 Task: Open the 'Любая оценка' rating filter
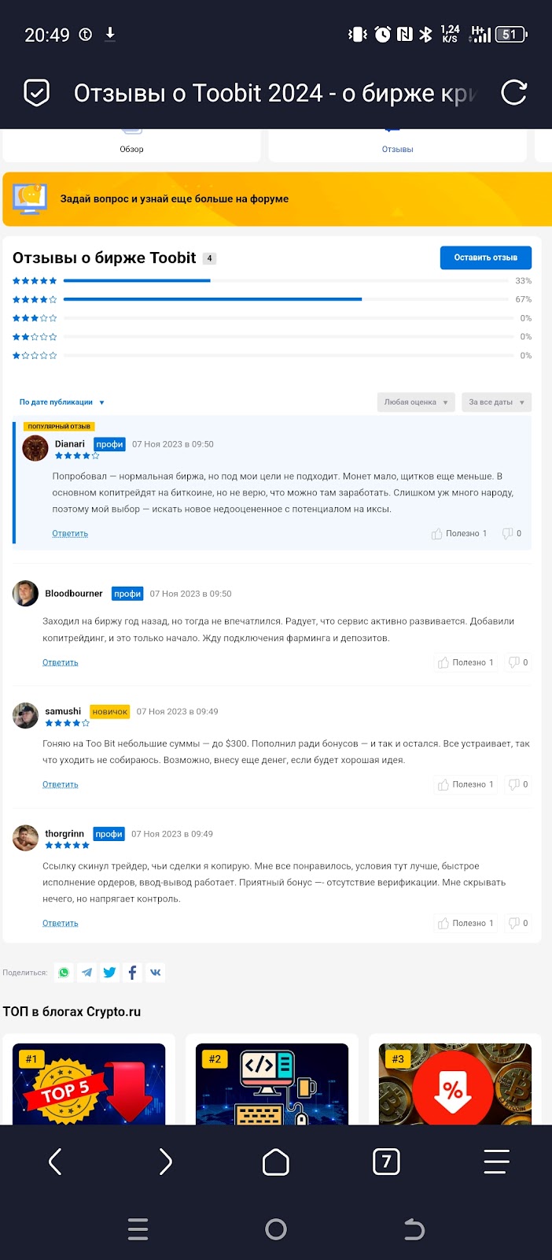point(415,402)
